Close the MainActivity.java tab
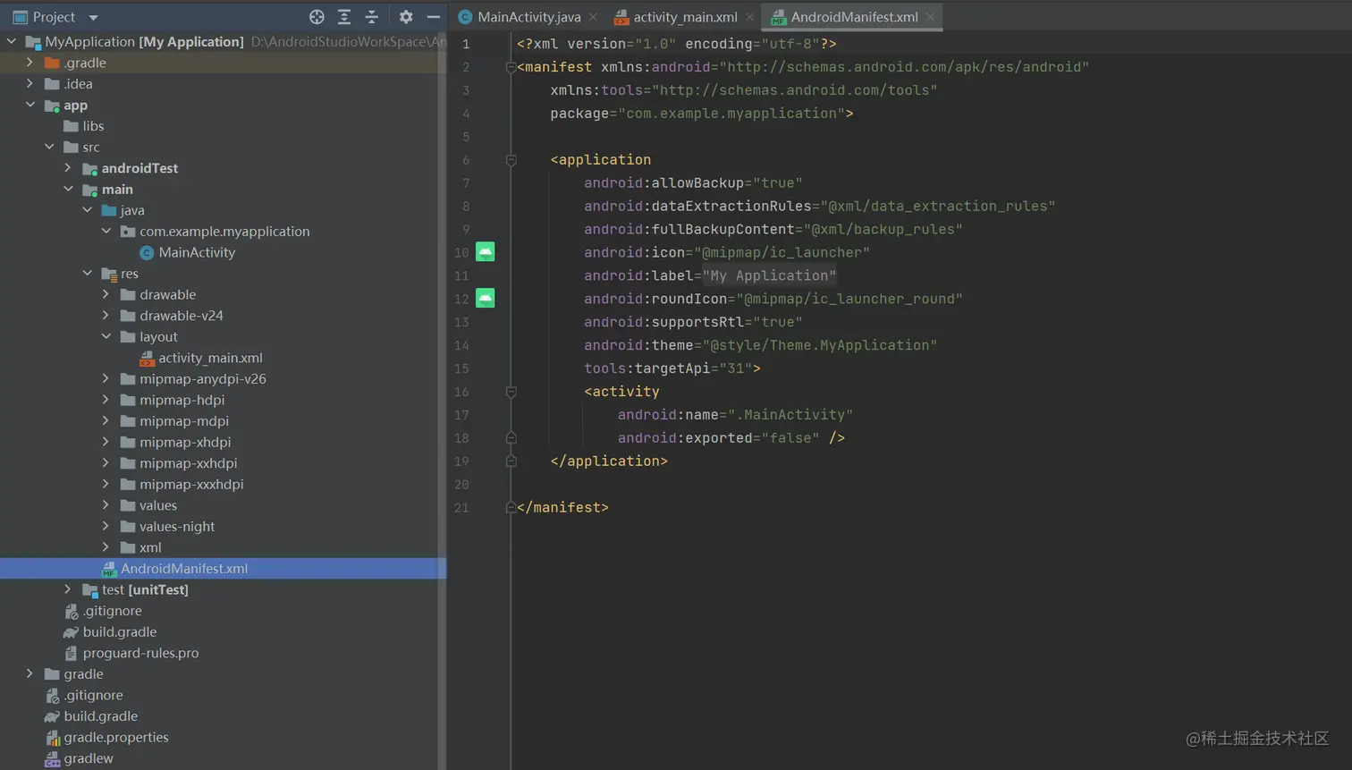Viewport: 1352px width, 770px height. [x=593, y=17]
